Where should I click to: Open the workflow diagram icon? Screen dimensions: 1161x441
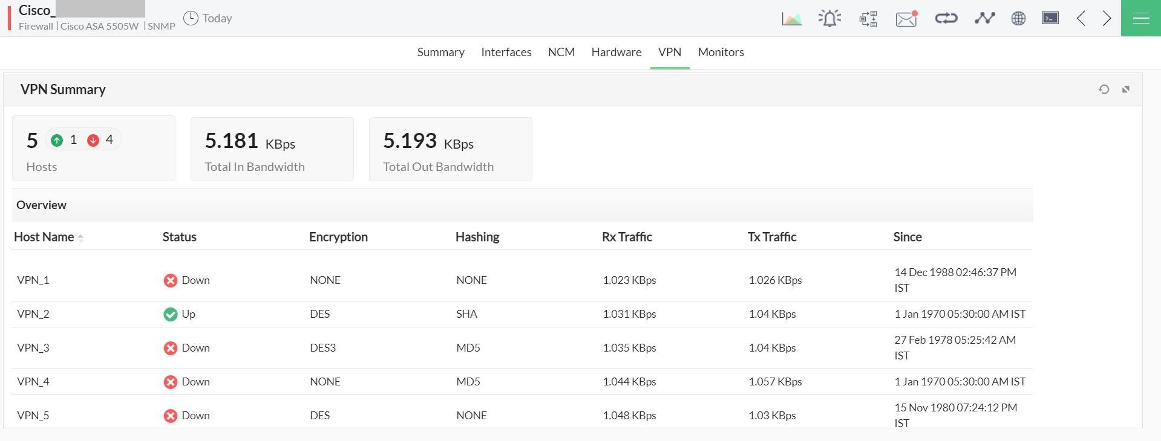[x=868, y=19]
